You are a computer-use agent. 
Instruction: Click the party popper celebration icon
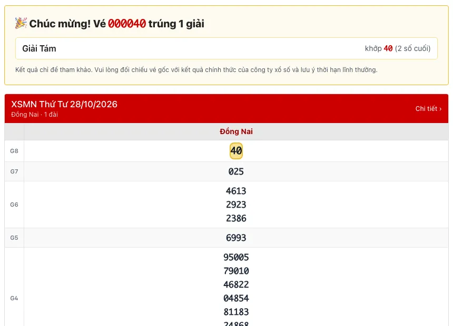coord(21,23)
